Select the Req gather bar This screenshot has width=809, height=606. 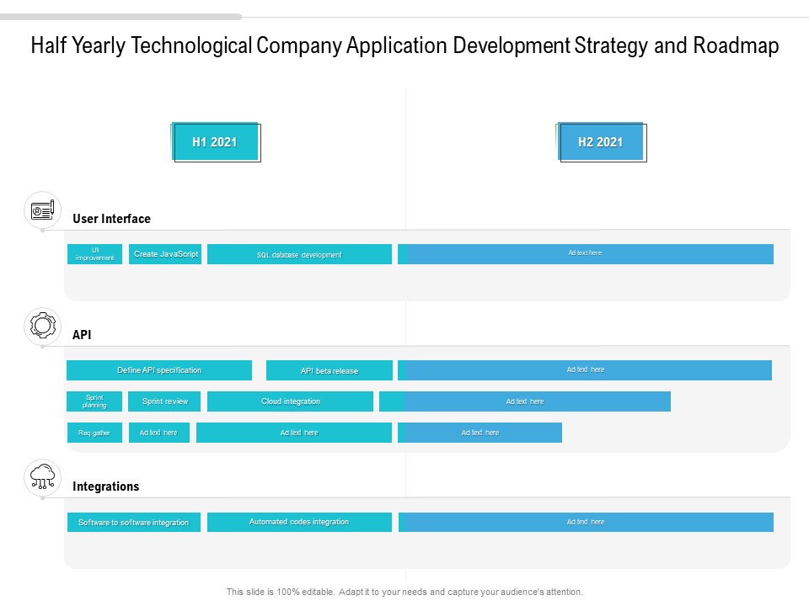pyautogui.click(x=94, y=433)
